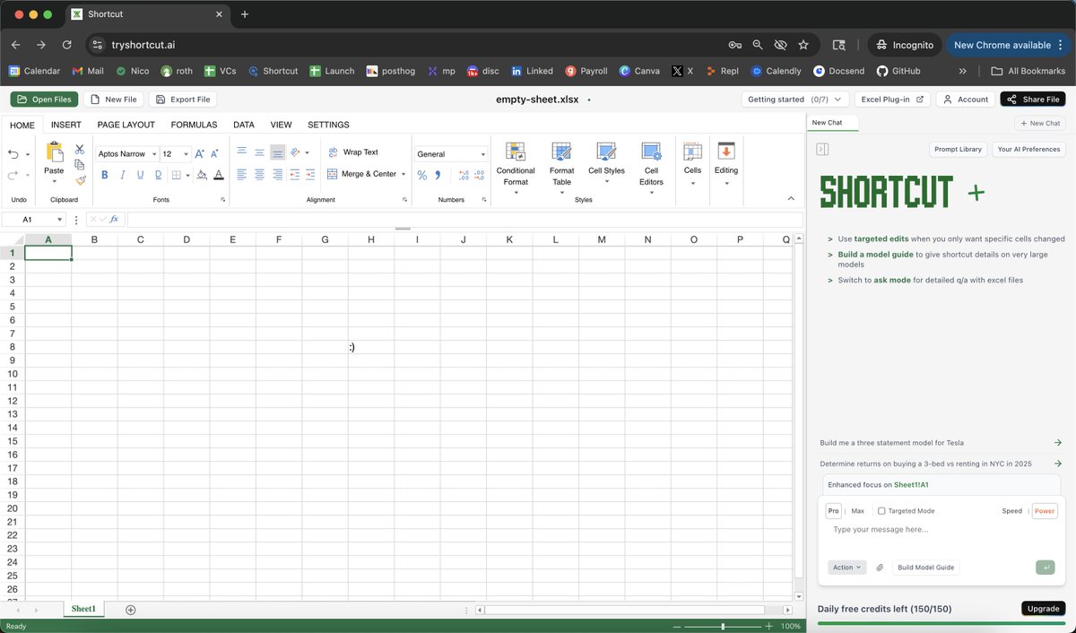Open the General number format dropdown
The image size is (1076, 633).
[483, 154]
